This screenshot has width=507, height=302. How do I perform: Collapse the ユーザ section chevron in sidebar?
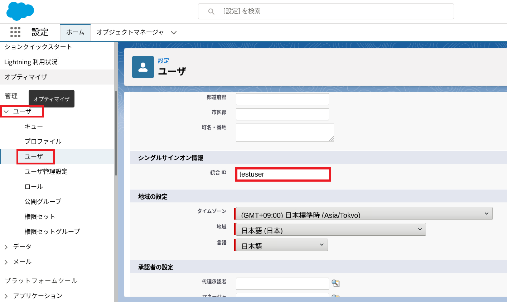(6, 112)
